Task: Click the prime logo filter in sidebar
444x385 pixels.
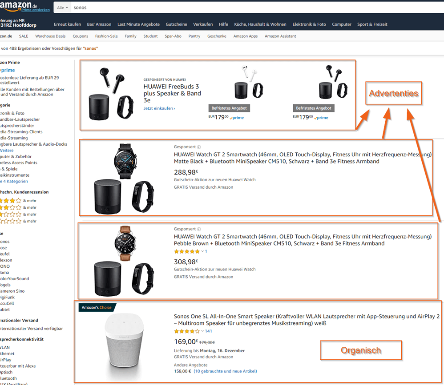Action: click(x=8, y=70)
